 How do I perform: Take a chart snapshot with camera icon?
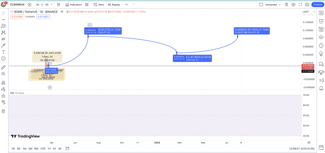pyautogui.click(x=307, y=5)
